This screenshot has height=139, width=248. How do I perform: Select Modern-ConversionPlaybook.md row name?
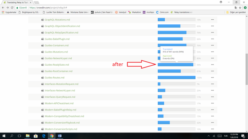pos(62,123)
